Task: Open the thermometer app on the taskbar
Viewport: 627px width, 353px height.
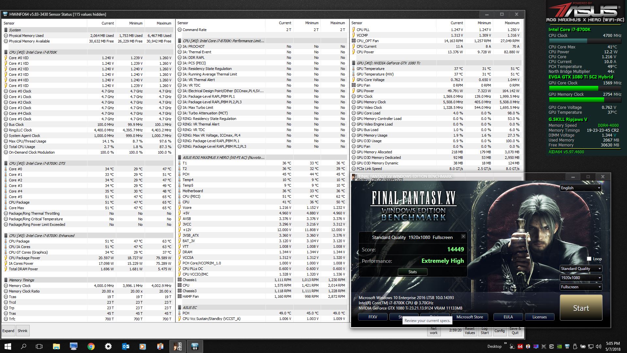Action: (x=160, y=346)
